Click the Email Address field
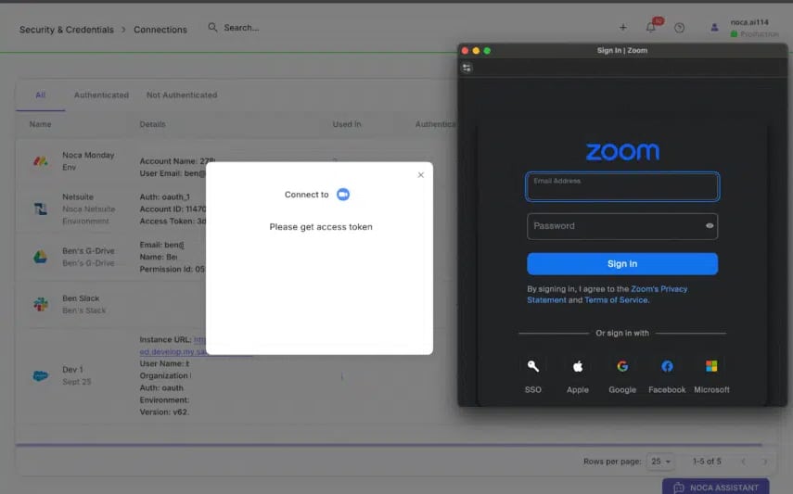This screenshot has width=793, height=494. [x=621, y=187]
